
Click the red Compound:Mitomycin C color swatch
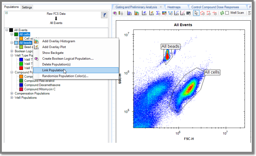pos(21,89)
